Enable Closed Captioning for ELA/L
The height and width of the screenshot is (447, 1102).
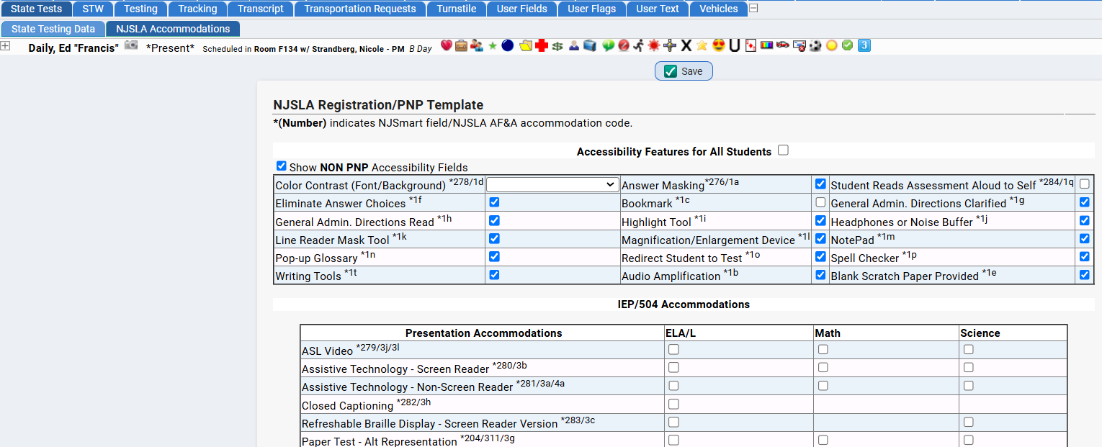pos(673,404)
